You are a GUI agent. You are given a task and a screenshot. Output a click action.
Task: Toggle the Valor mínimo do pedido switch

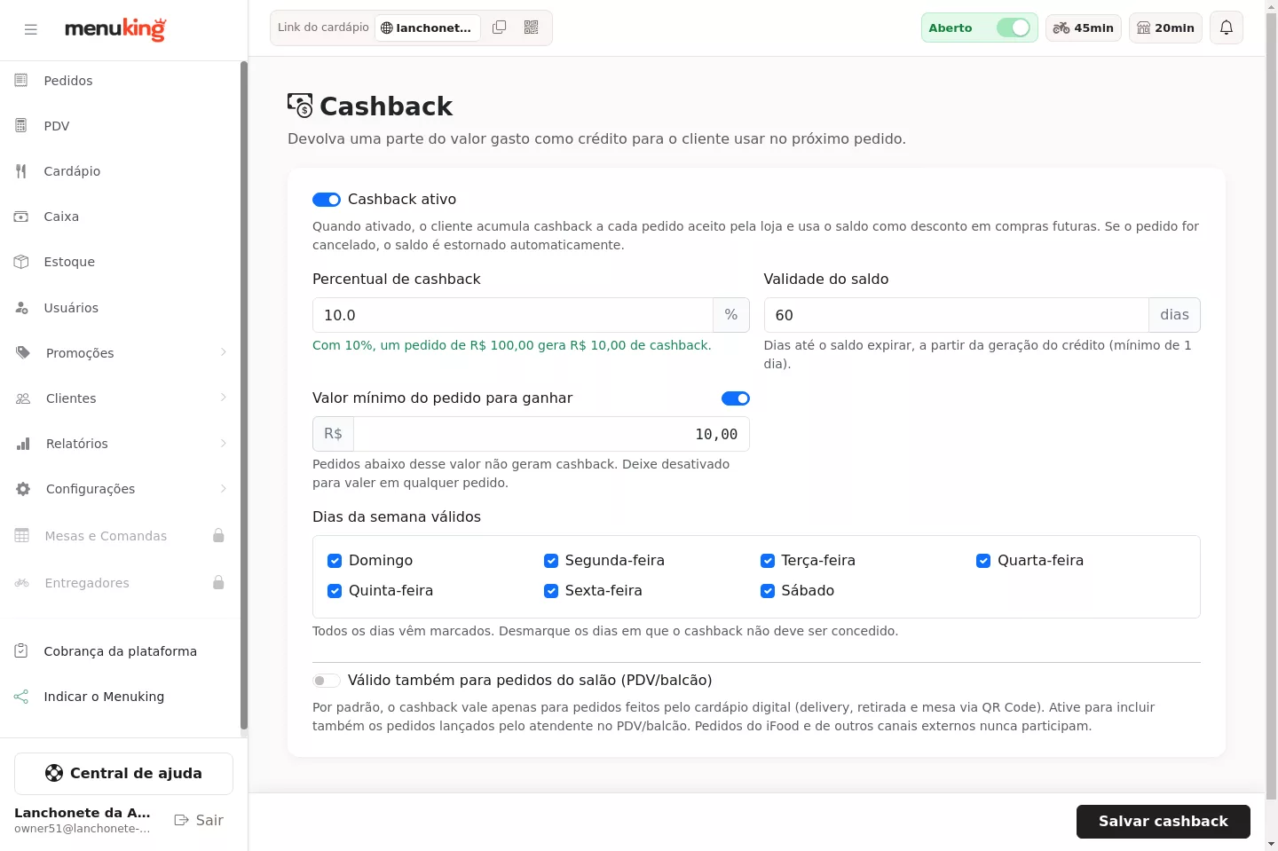tap(736, 398)
